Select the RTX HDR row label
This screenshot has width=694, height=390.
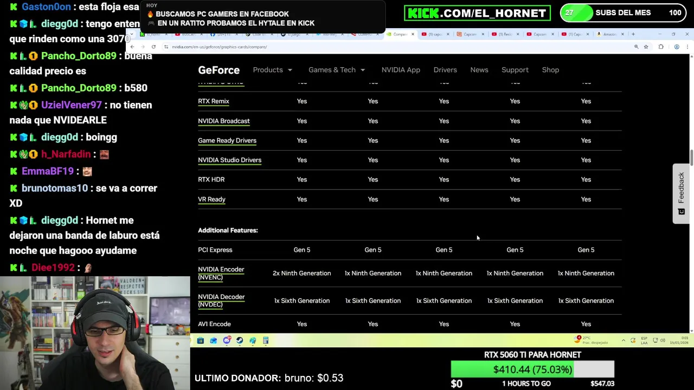pos(211,179)
